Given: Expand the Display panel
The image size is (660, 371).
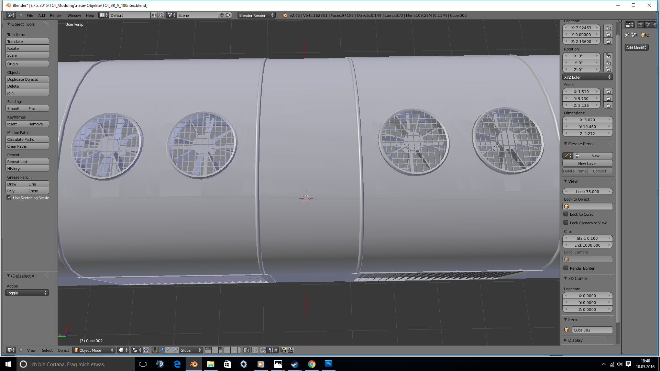Looking at the screenshot, I should pos(575,340).
